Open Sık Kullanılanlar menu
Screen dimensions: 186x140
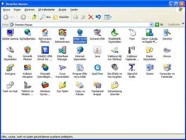click(x=46, y=10)
